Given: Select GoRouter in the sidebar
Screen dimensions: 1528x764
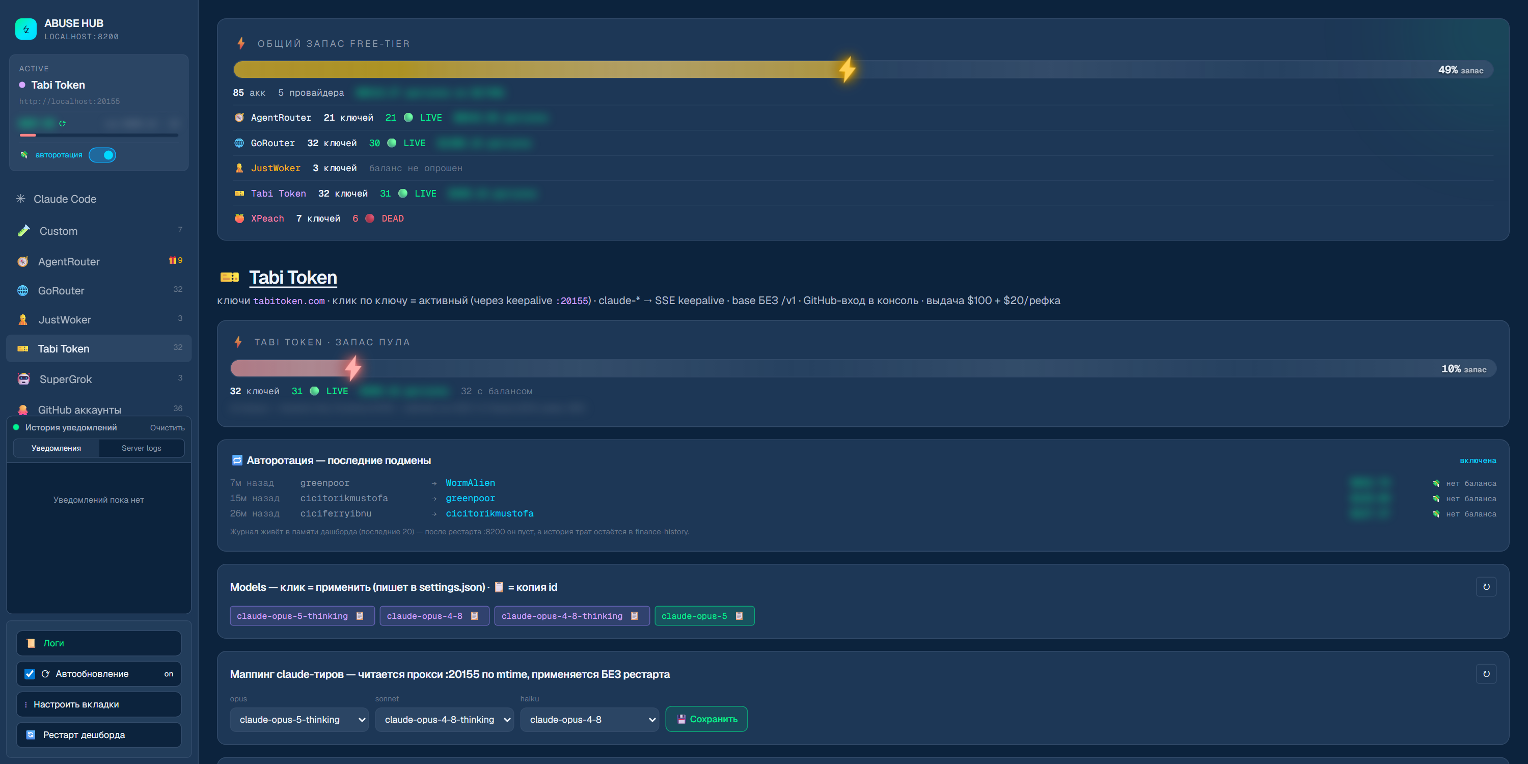Looking at the screenshot, I should 98,291.
